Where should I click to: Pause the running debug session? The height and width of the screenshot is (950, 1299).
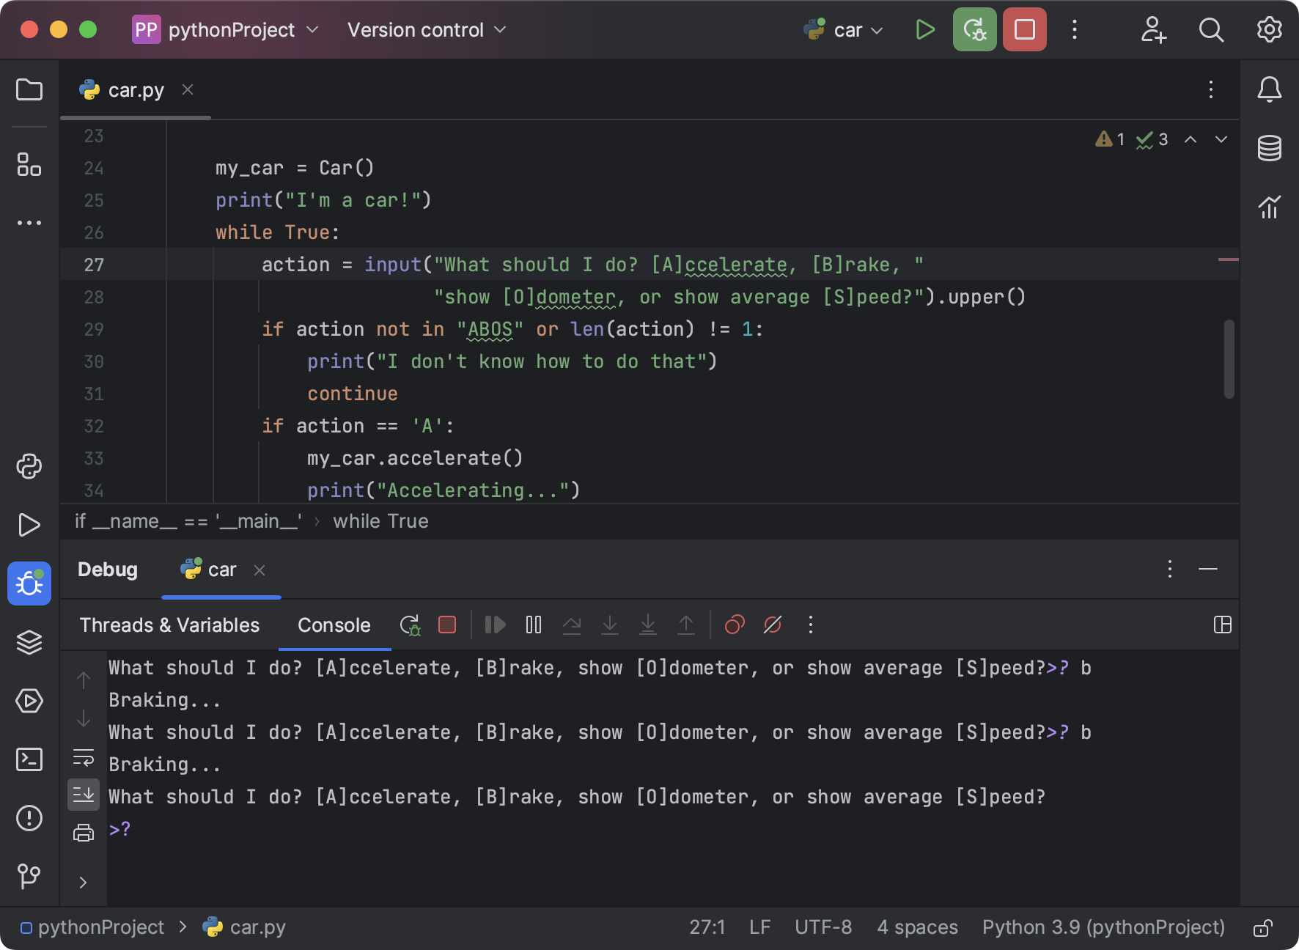click(533, 625)
